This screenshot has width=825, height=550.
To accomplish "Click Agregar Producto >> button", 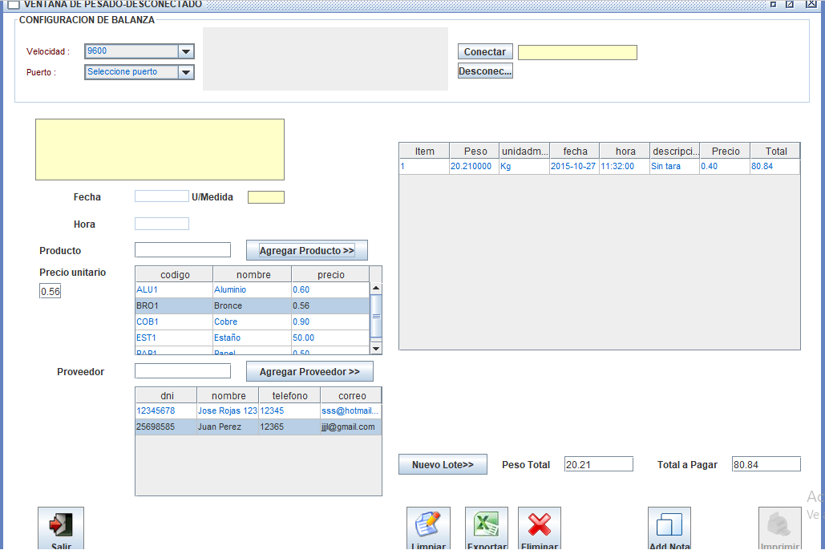I will (x=306, y=251).
